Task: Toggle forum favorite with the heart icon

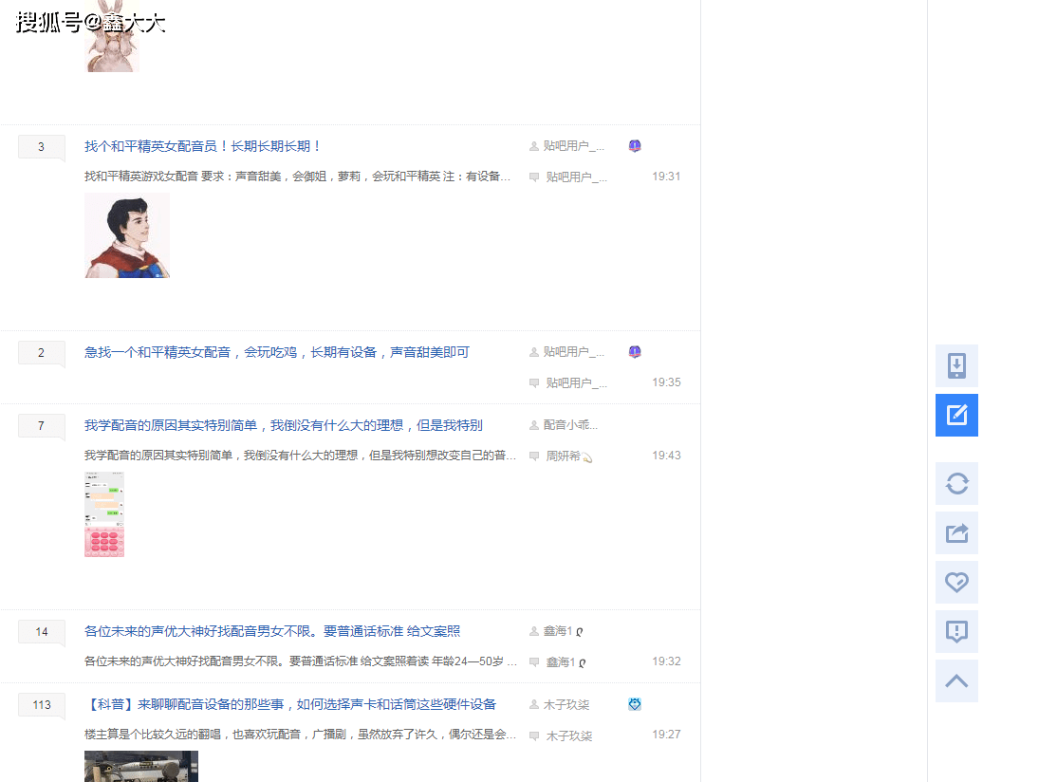Action: point(956,582)
